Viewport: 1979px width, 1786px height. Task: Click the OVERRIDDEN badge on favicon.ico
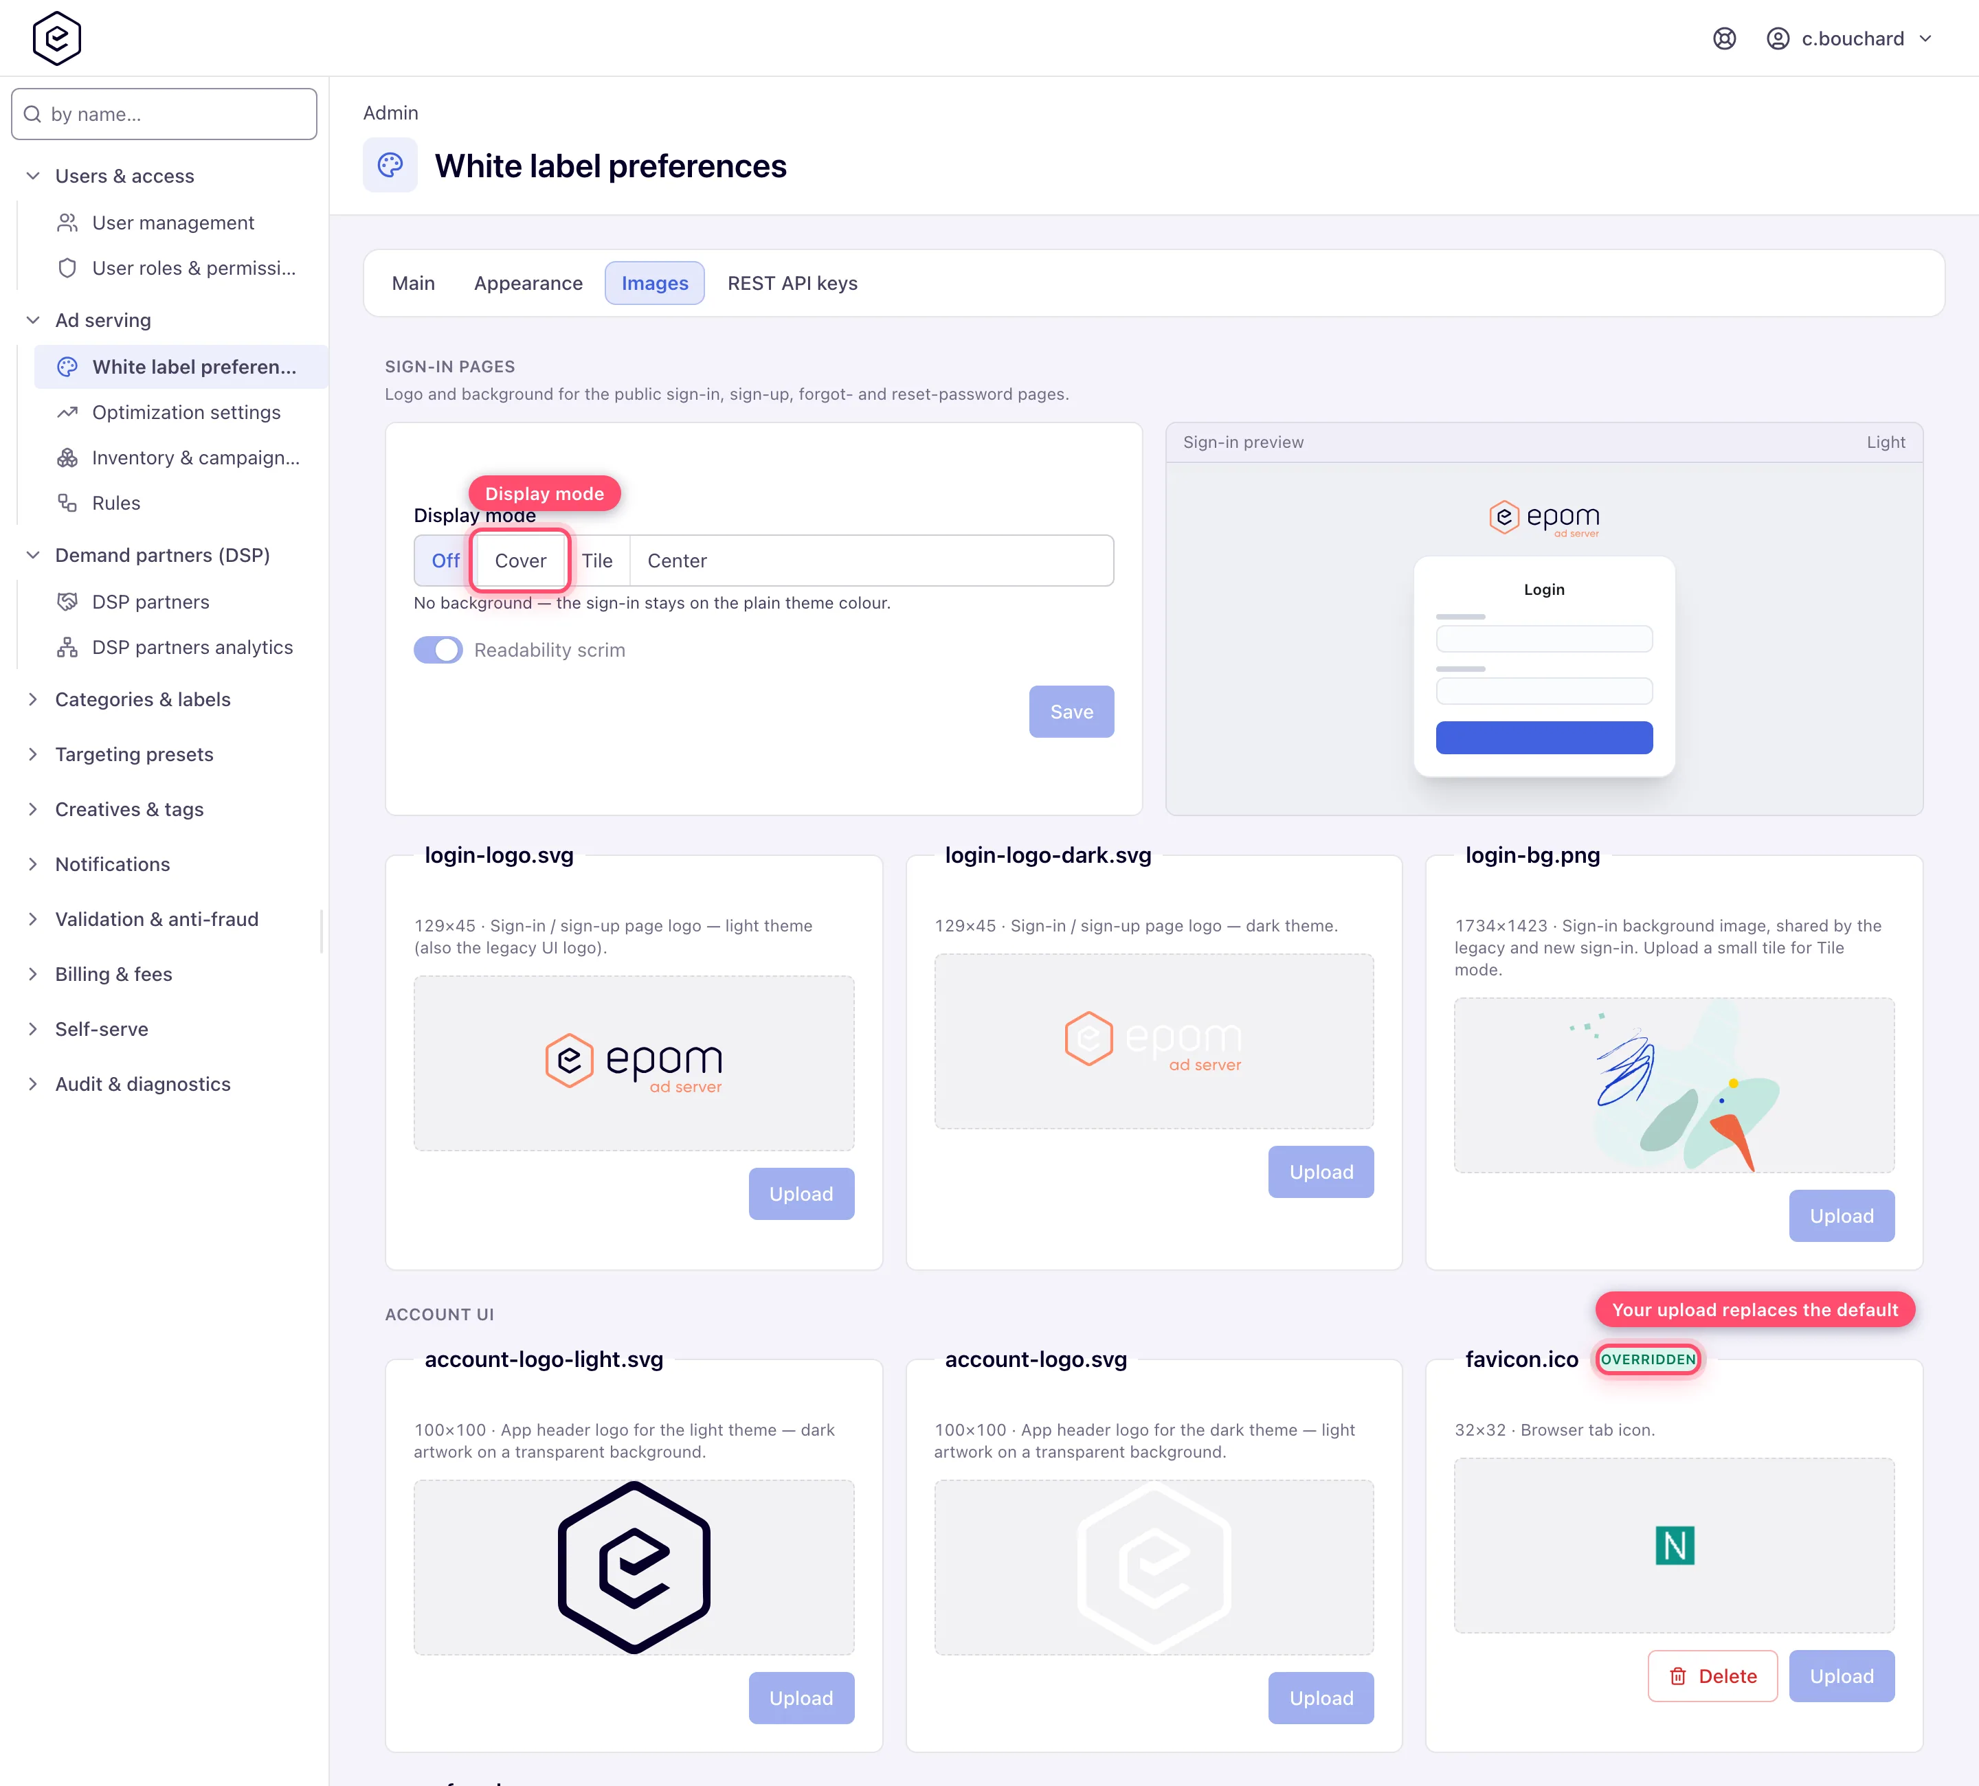pos(1648,1359)
